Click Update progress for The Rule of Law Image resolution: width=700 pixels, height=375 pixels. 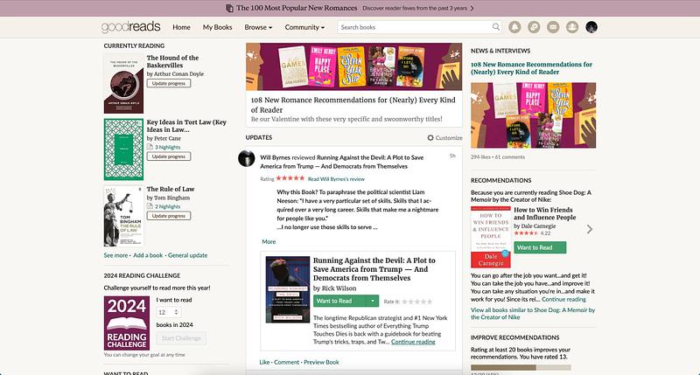168,215
